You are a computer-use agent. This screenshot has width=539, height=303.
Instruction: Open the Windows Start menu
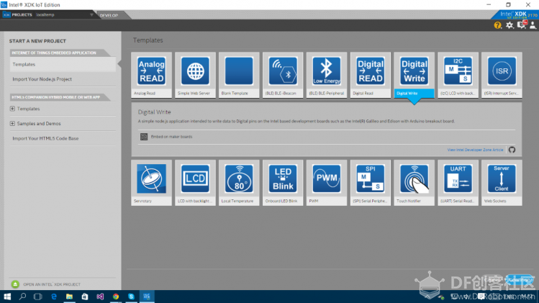[x=7, y=297]
